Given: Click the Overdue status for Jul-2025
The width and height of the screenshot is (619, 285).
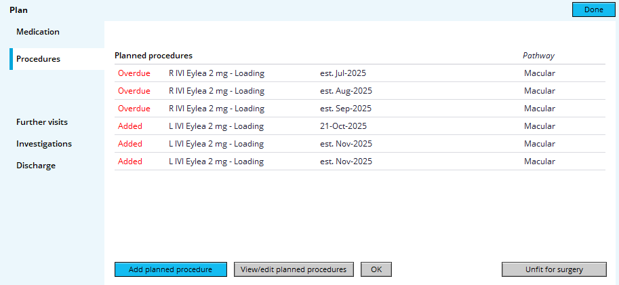Looking at the screenshot, I should pyautogui.click(x=134, y=73).
